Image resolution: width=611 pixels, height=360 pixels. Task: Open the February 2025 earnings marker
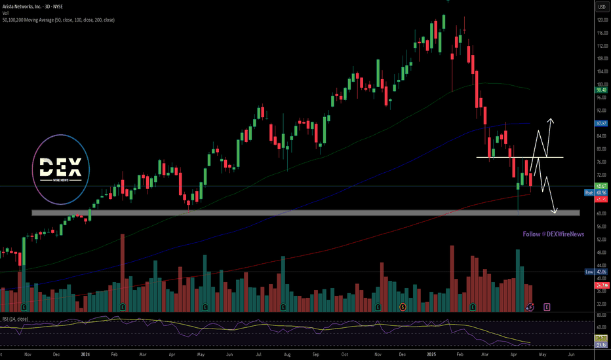click(x=473, y=307)
